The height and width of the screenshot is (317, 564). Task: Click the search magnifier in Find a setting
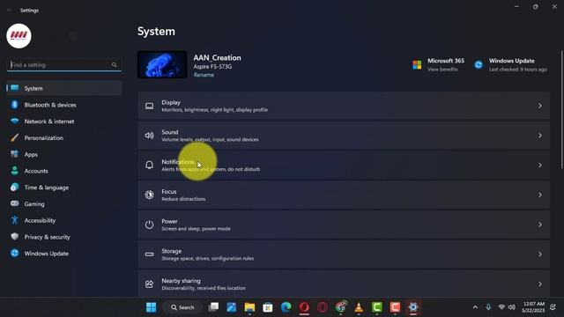click(x=114, y=64)
